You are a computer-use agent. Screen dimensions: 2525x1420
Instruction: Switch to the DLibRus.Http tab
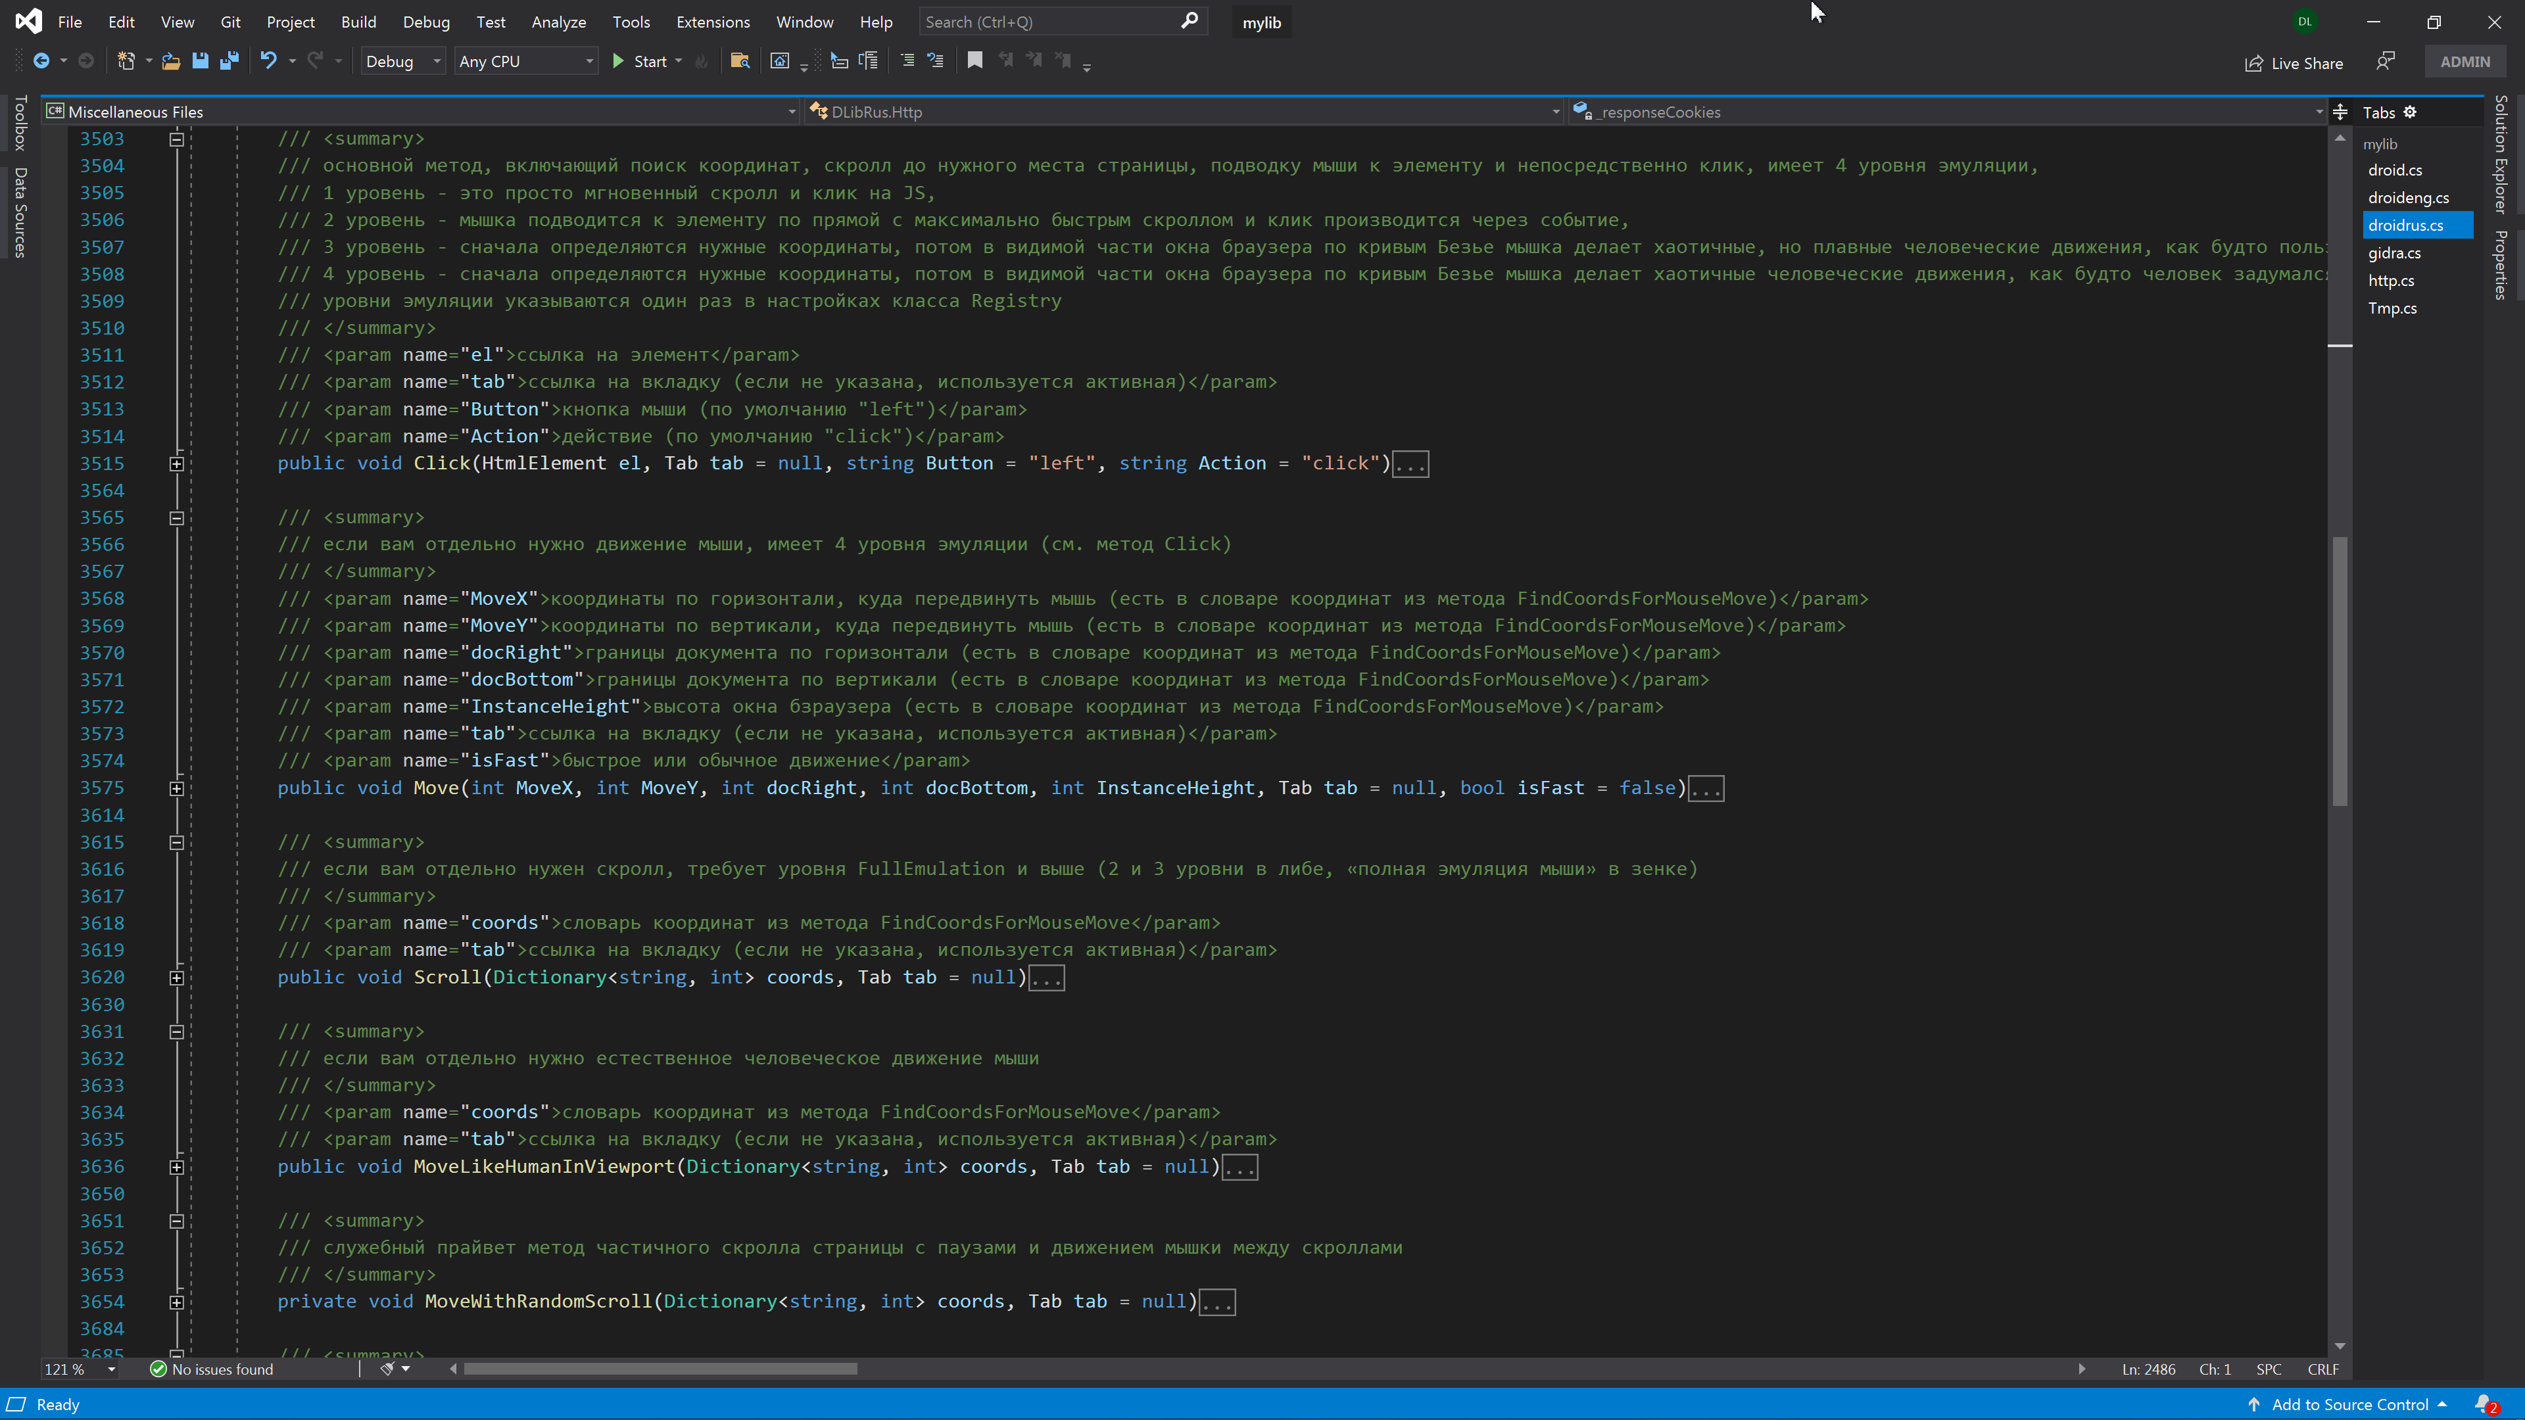pyautogui.click(x=876, y=111)
